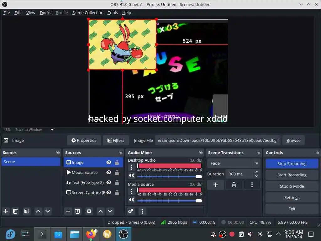The height and width of the screenshot is (241, 321).
Task: Select Scene in the Scenes list
Action: (31, 162)
